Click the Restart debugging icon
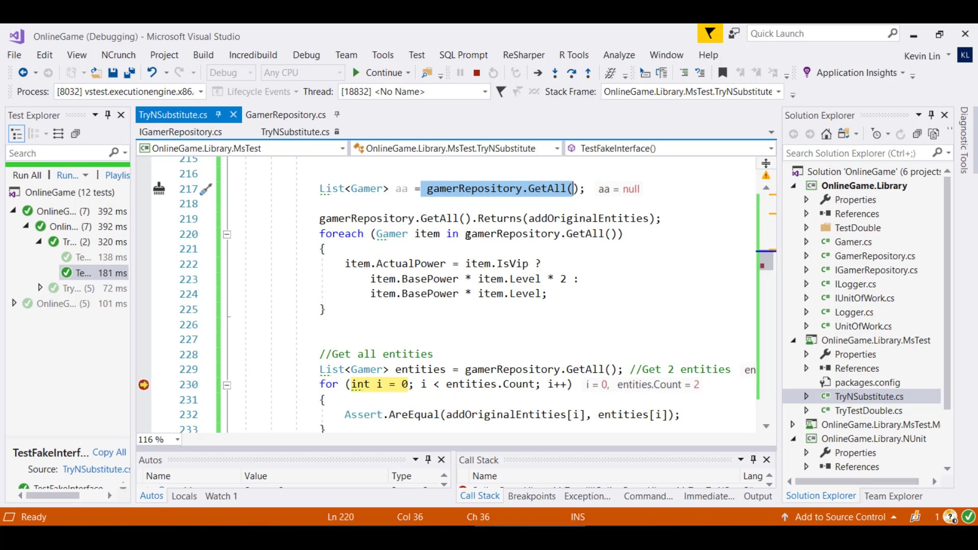The width and height of the screenshot is (978, 550). click(493, 73)
